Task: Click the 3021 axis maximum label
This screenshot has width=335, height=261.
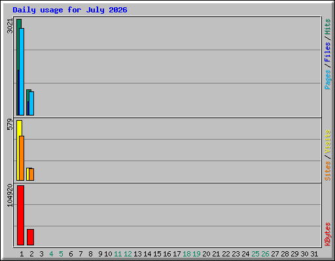Action: (10, 26)
